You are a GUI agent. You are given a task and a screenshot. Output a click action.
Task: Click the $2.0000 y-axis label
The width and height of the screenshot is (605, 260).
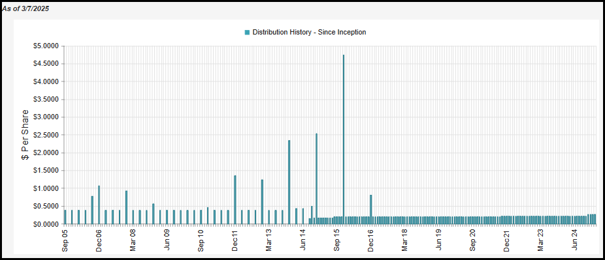(46, 152)
